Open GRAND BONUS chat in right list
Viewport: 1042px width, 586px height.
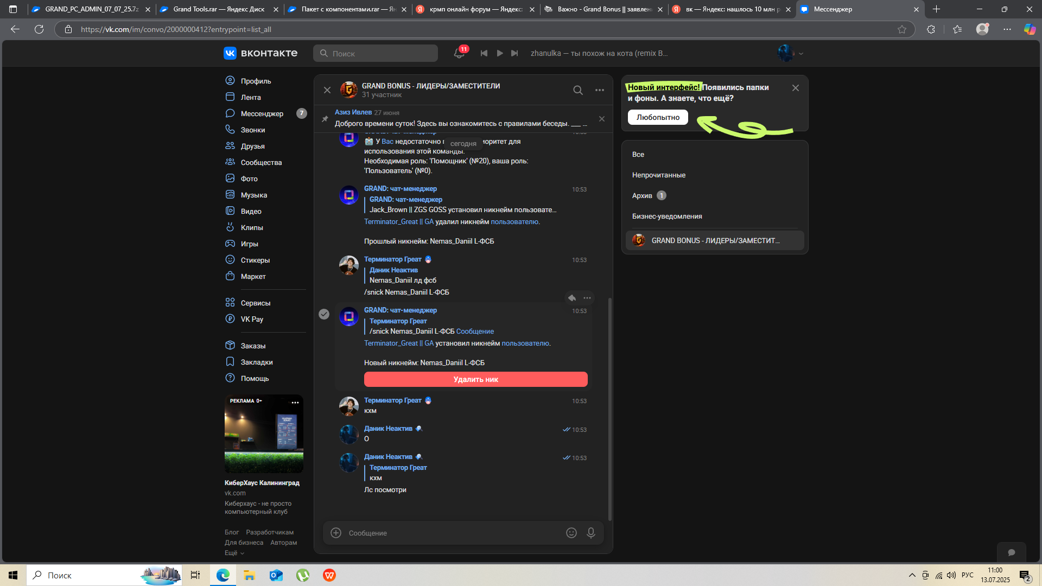[714, 240]
